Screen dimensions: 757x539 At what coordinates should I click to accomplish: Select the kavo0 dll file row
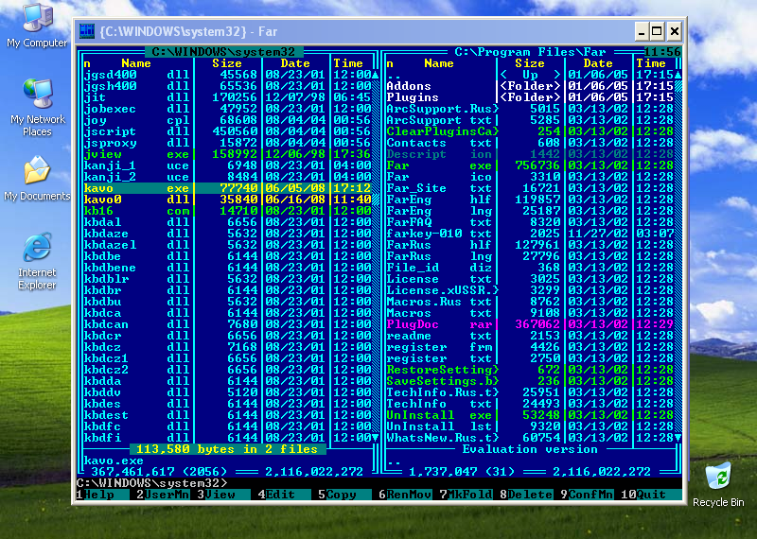coord(227,200)
